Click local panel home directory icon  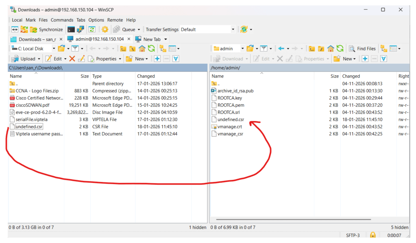(142, 49)
